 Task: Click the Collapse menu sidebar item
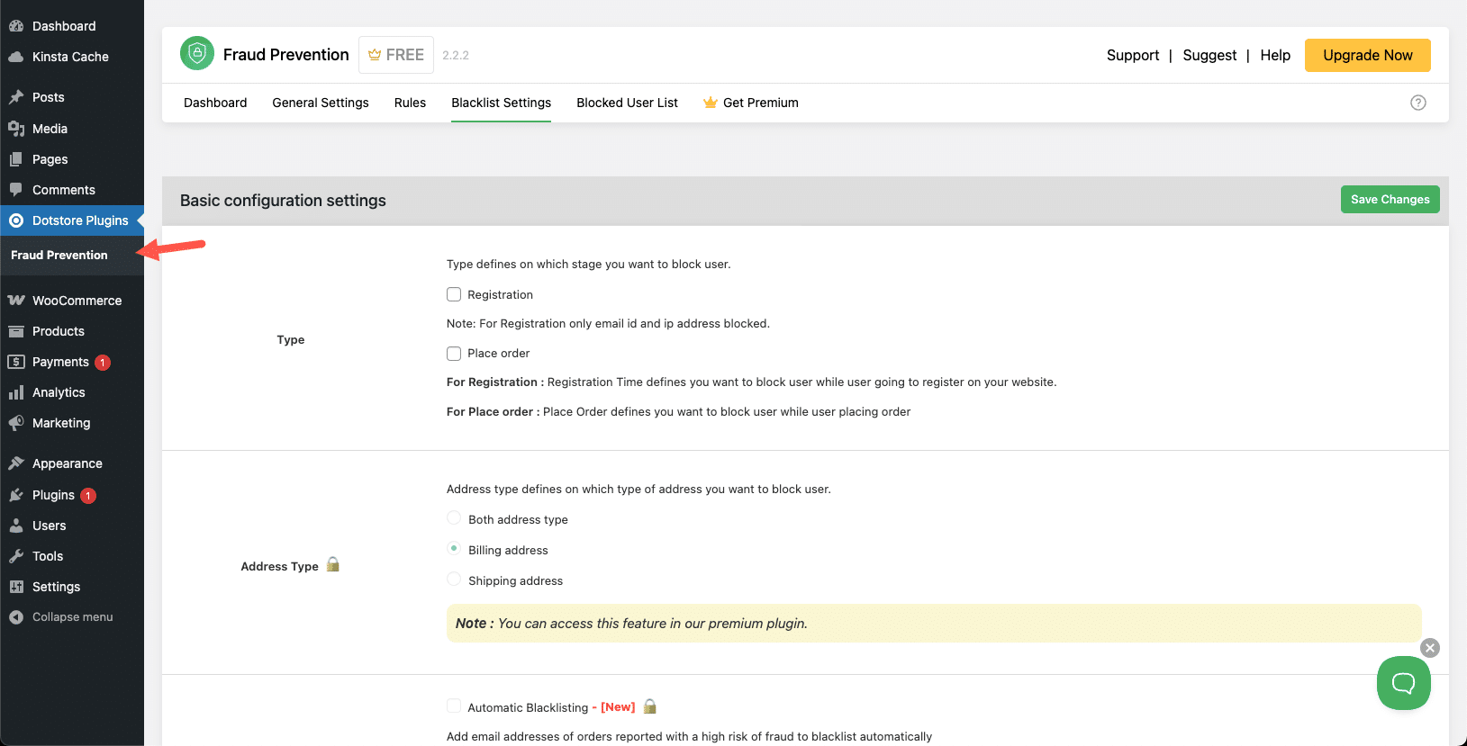[72, 617]
